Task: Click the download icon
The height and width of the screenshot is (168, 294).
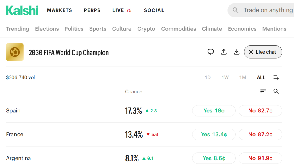Action: (x=237, y=52)
